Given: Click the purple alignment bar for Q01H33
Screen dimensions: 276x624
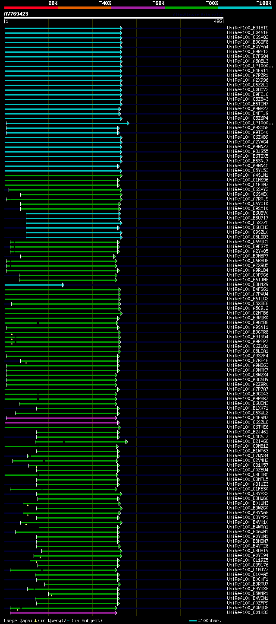Looking at the screenshot, I should click(63, 613).
